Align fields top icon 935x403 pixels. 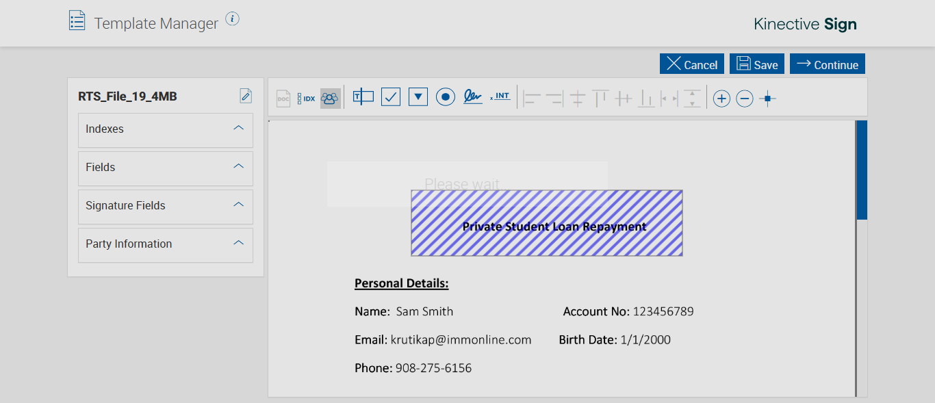pyautogui.click(x=600, y=99)
